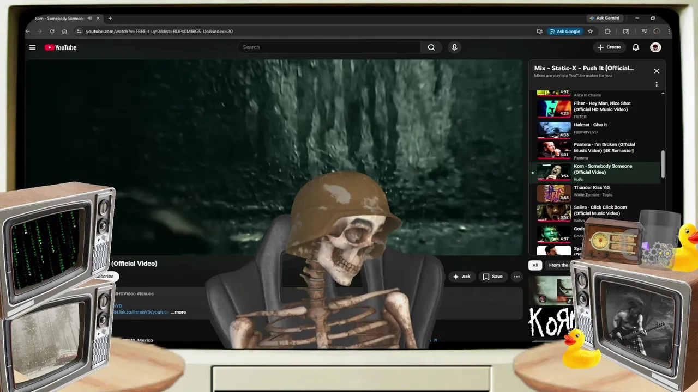Click the magnifier search button
The width and height of the screenshot is (698, 392).
coord(431,47)
